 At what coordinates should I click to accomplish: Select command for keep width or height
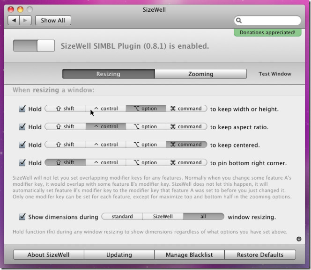[x=186, y=109]
